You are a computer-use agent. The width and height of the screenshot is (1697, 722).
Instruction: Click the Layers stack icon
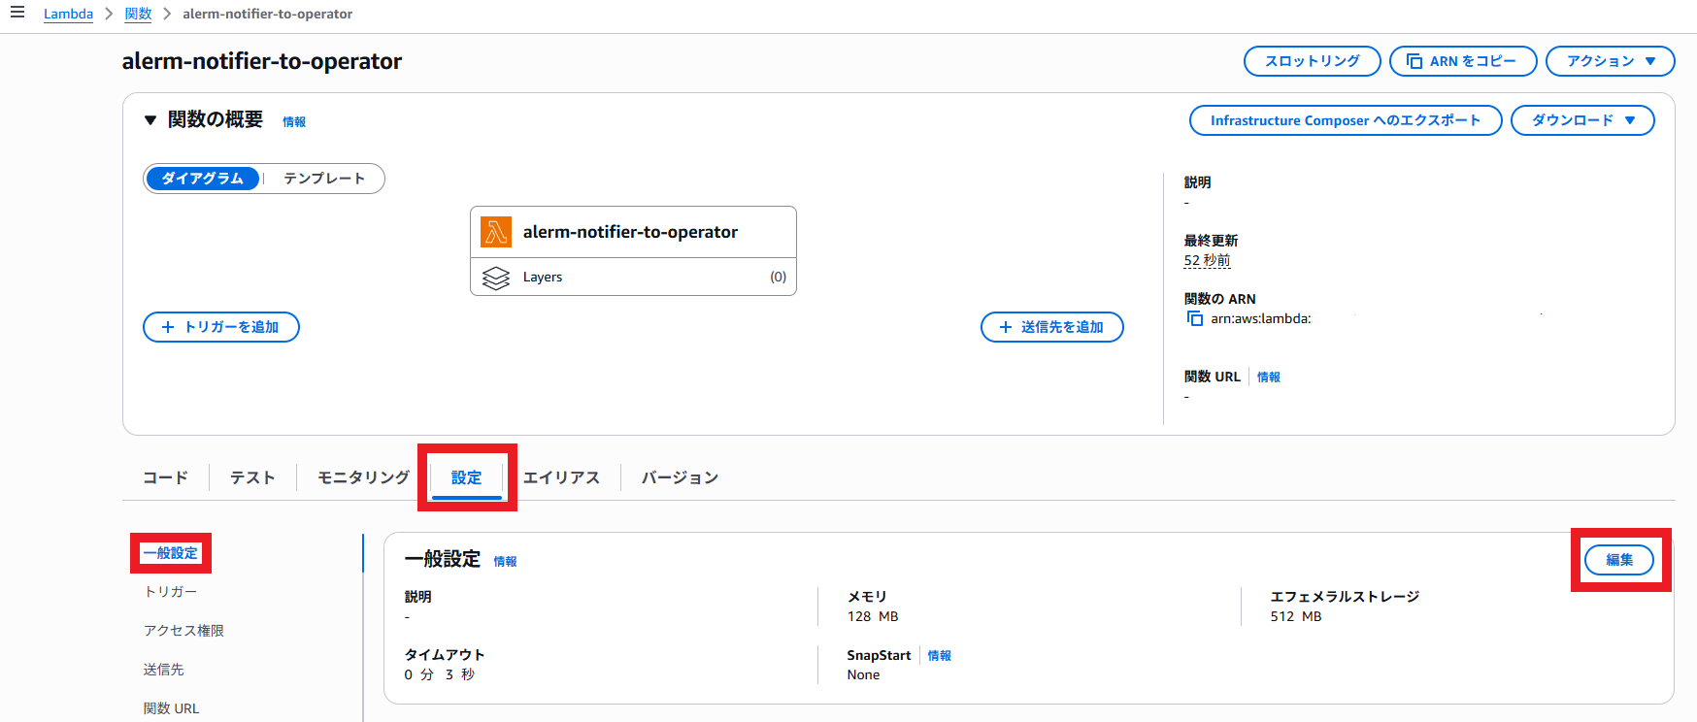click(496, 278)
